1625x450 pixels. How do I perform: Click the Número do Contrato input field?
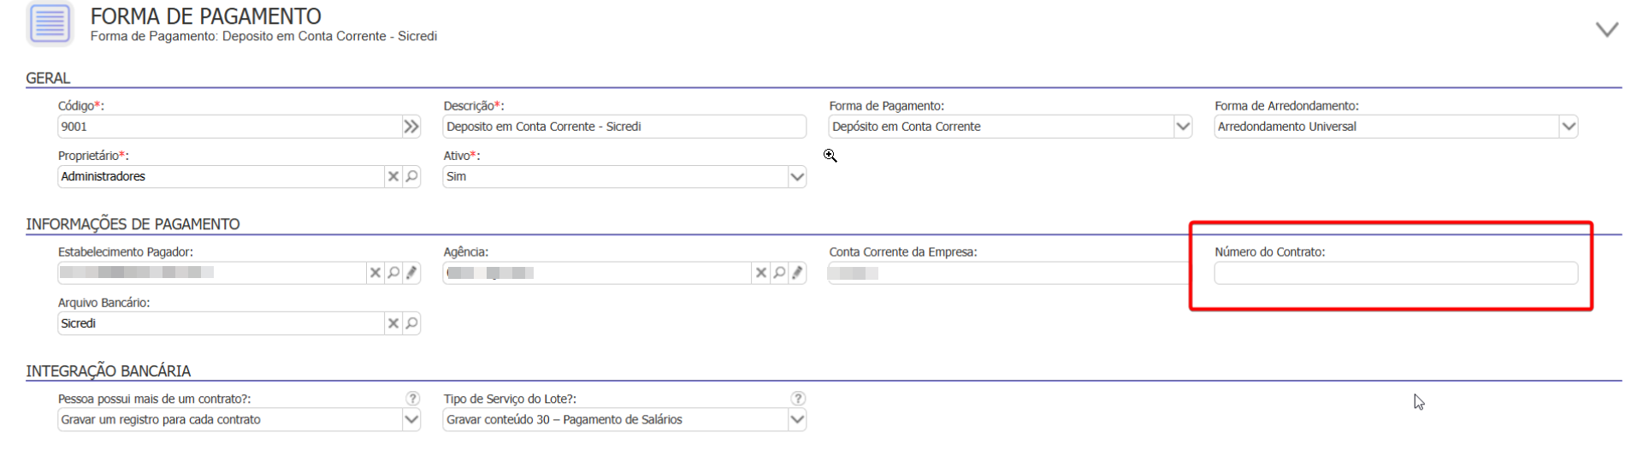[1395, 274]
